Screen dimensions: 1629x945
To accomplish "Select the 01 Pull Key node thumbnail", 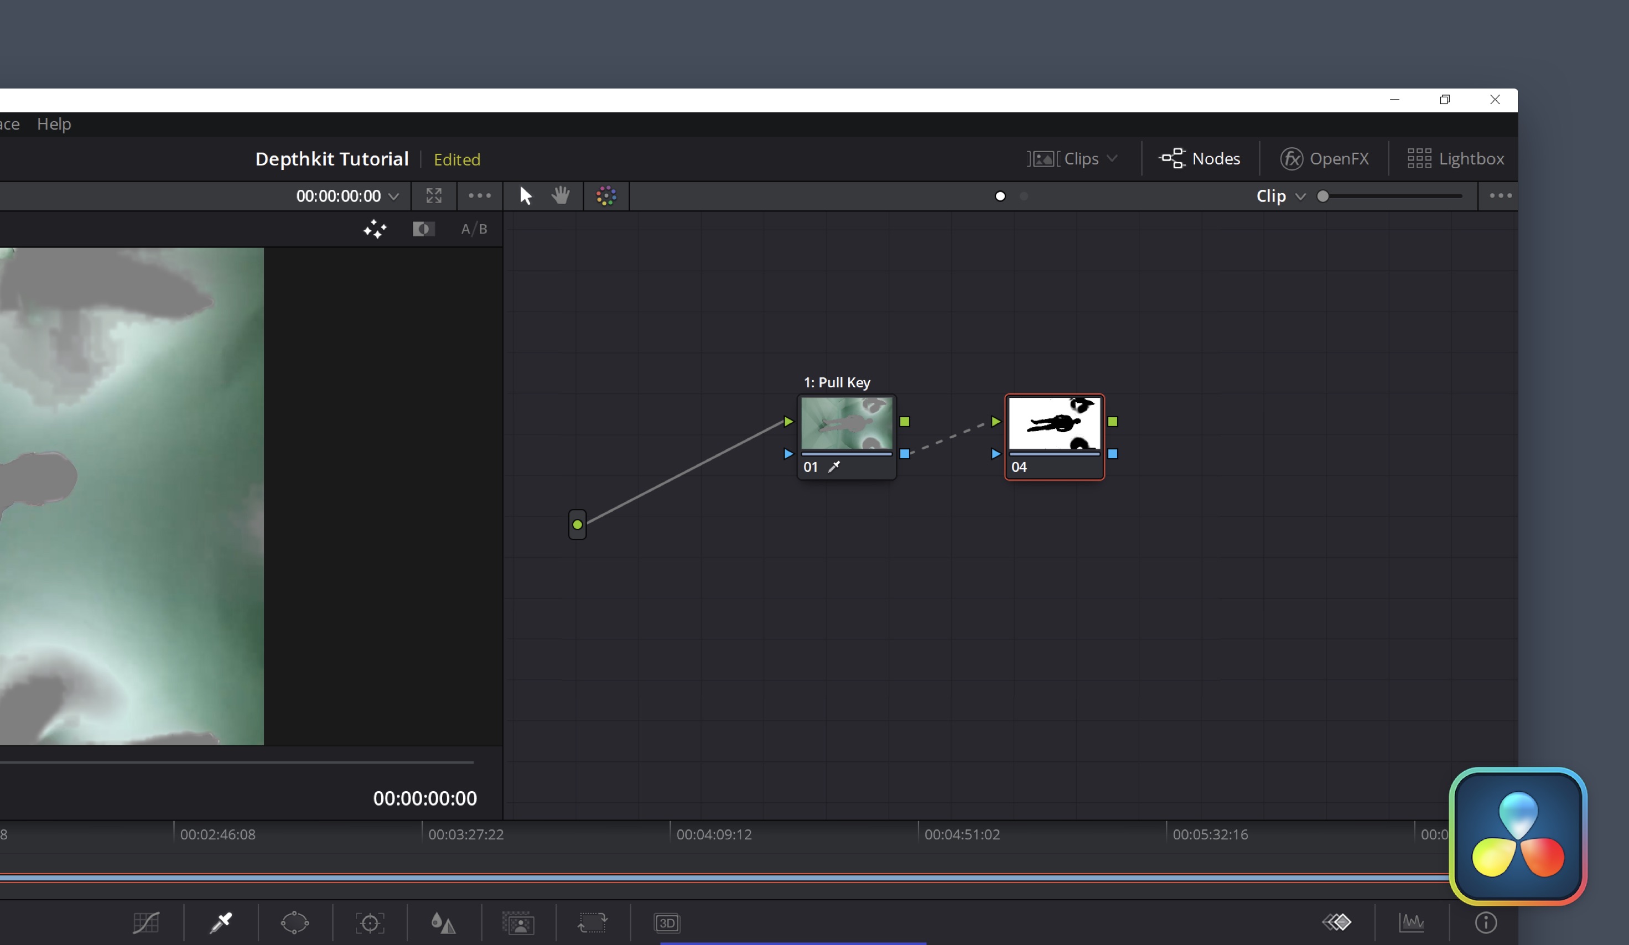I will 846,422.
